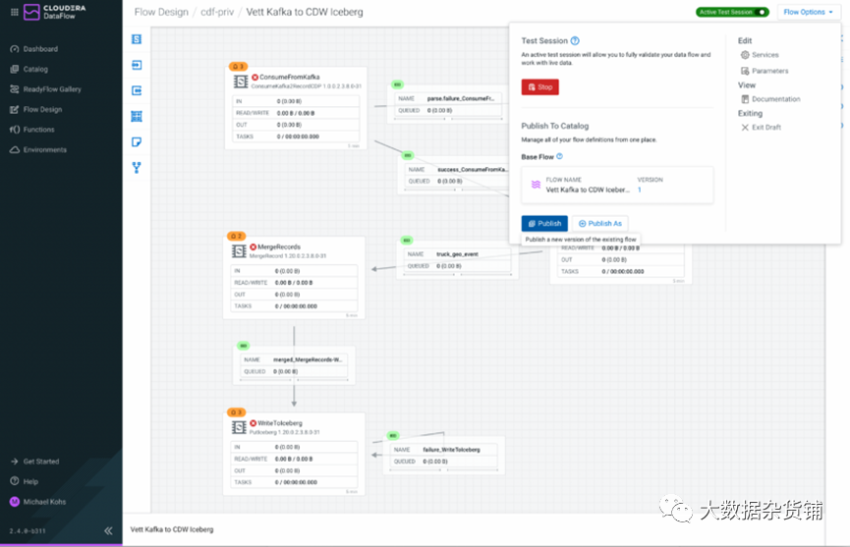The image size is (850, 547).
Task: Click the Test Session help icon
Action: click(x=575, y=40)
